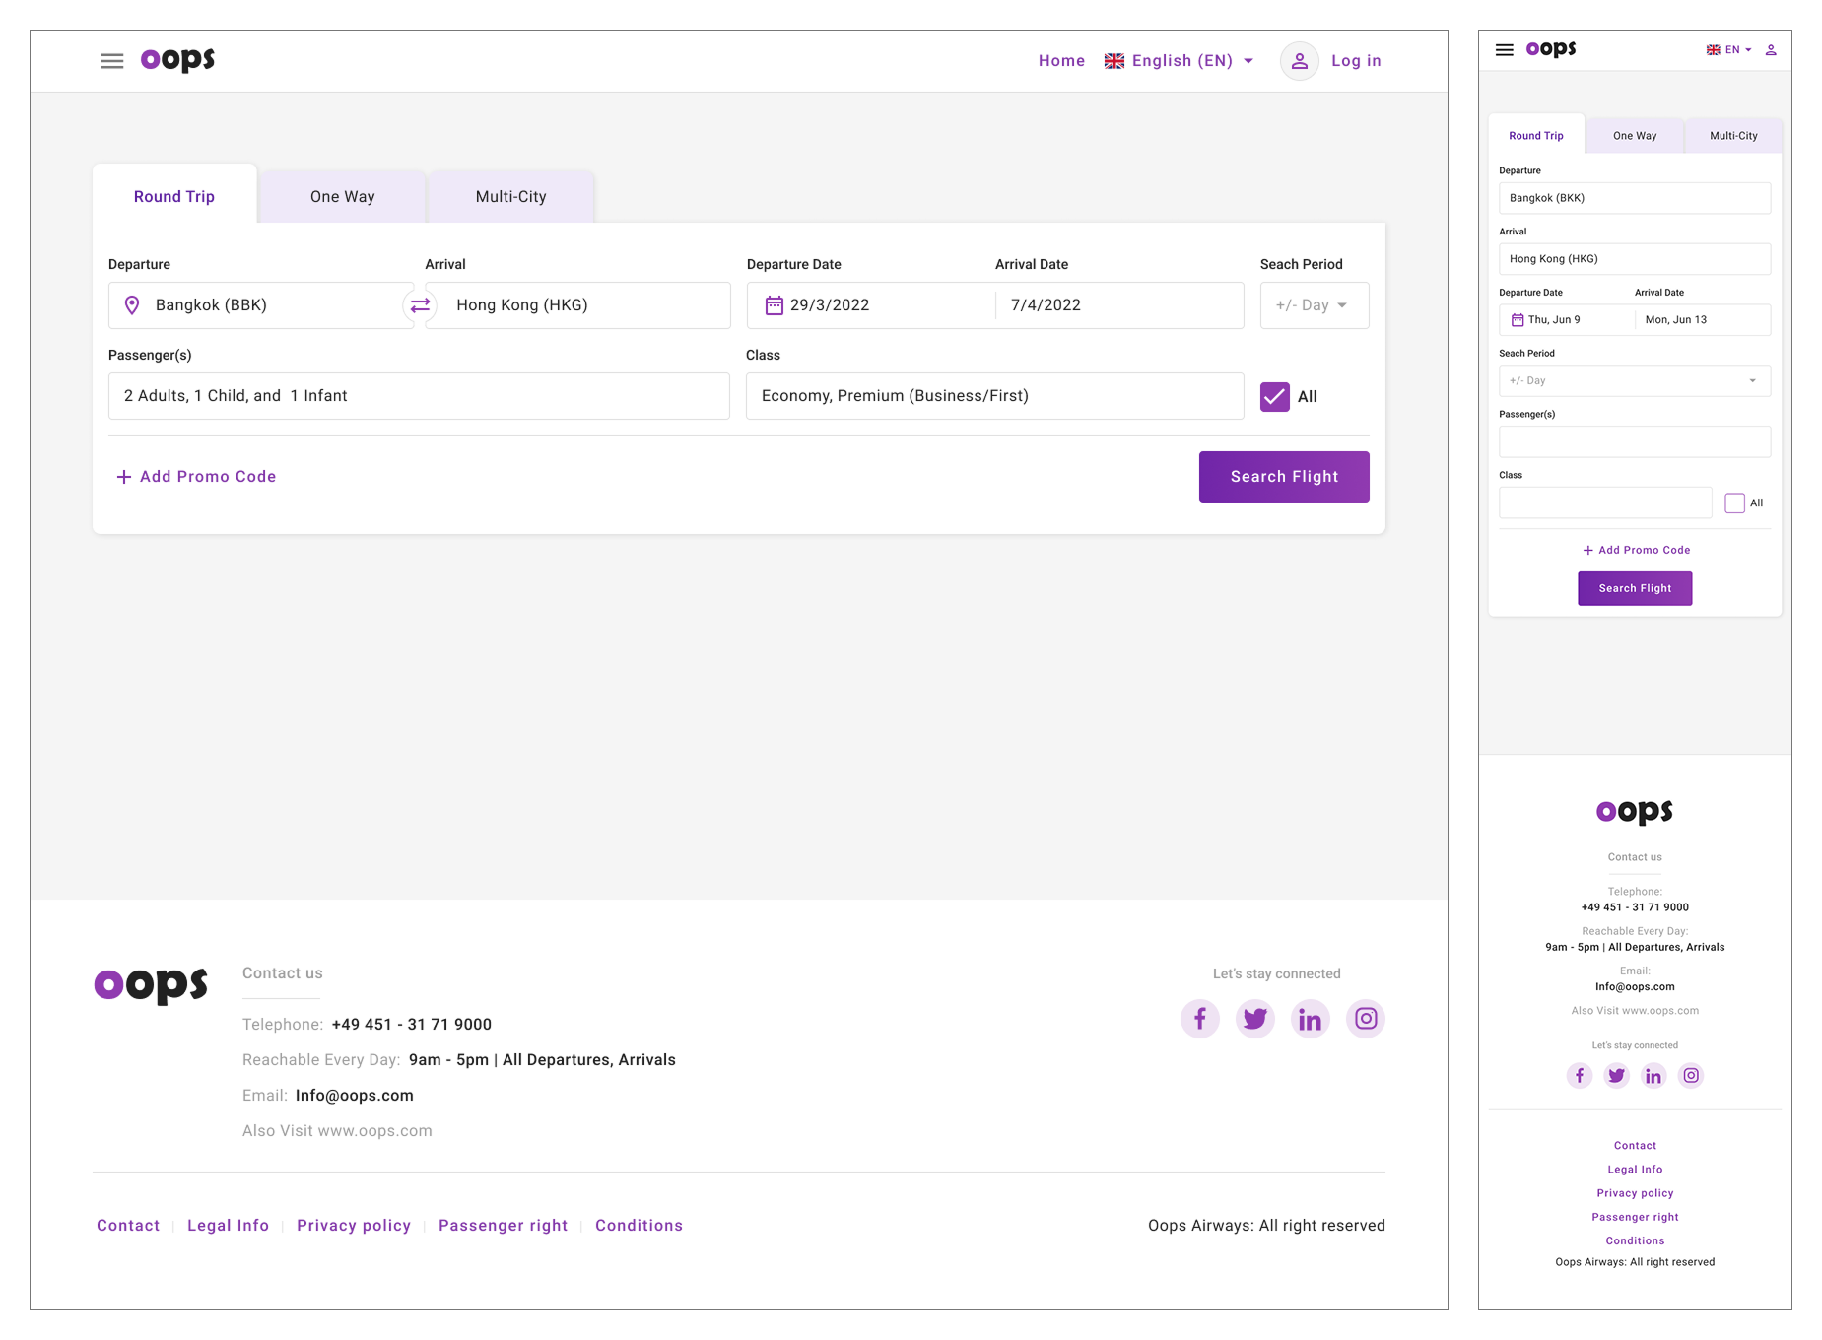Uncheck the All class checkbox in desktop form

click(x=1274, y=397)
